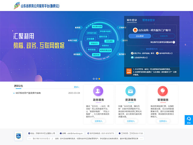Screen dimensions: 193x145
Task: Select the third orange carousel dot
Action: coord(100,79)
